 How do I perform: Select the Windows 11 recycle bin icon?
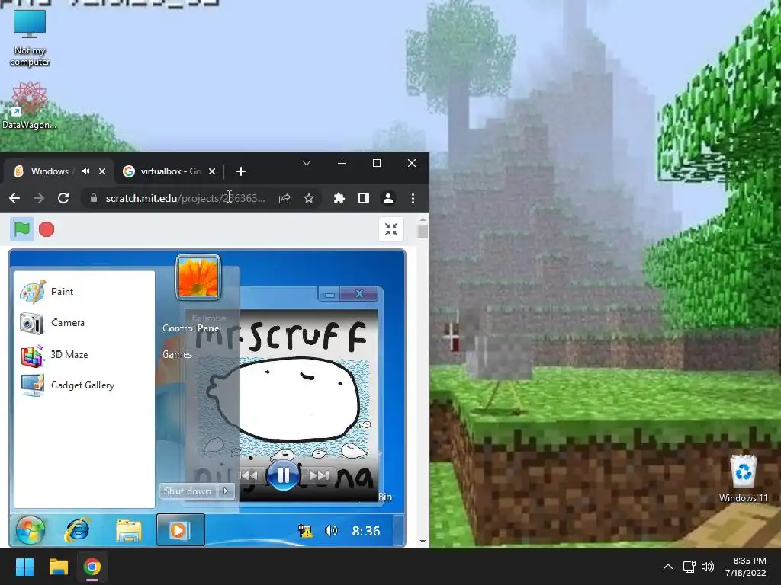tap(743, 478)
